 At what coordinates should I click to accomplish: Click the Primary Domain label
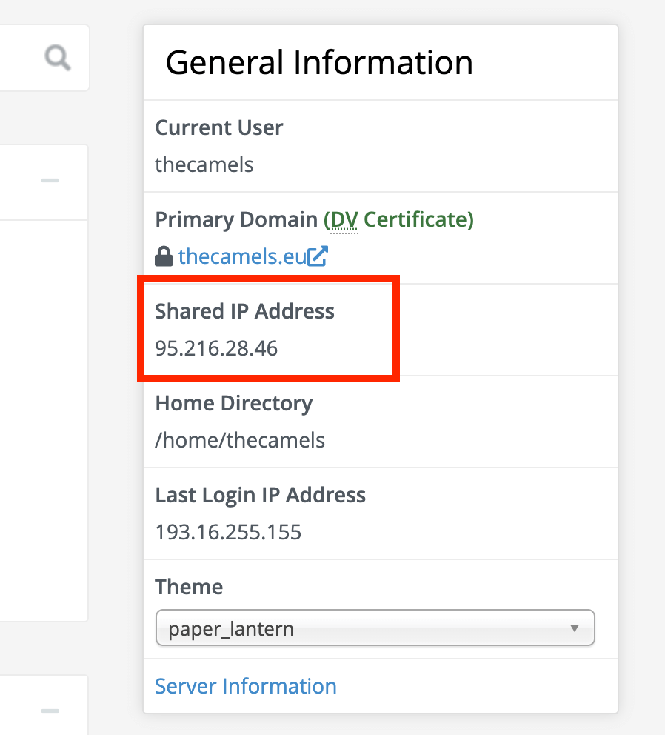click(x=236, y=219)
